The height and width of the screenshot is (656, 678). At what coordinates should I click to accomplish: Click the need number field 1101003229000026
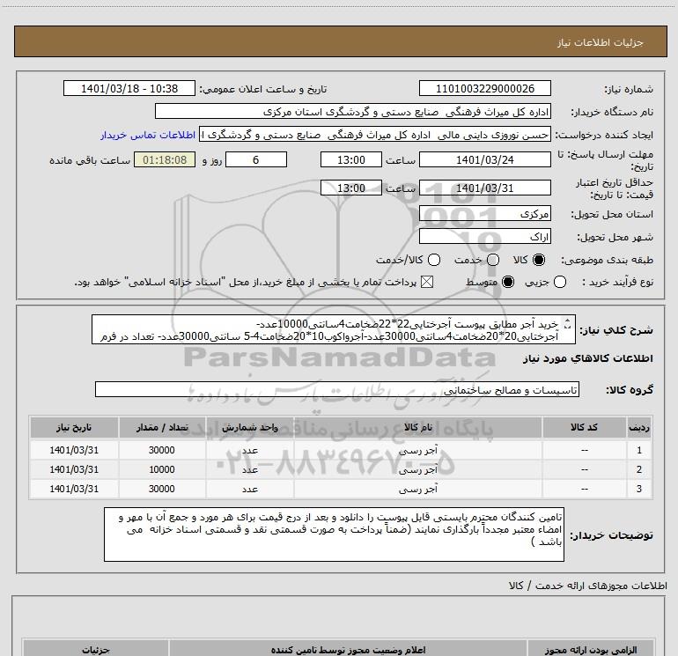(x=484, y=89)
